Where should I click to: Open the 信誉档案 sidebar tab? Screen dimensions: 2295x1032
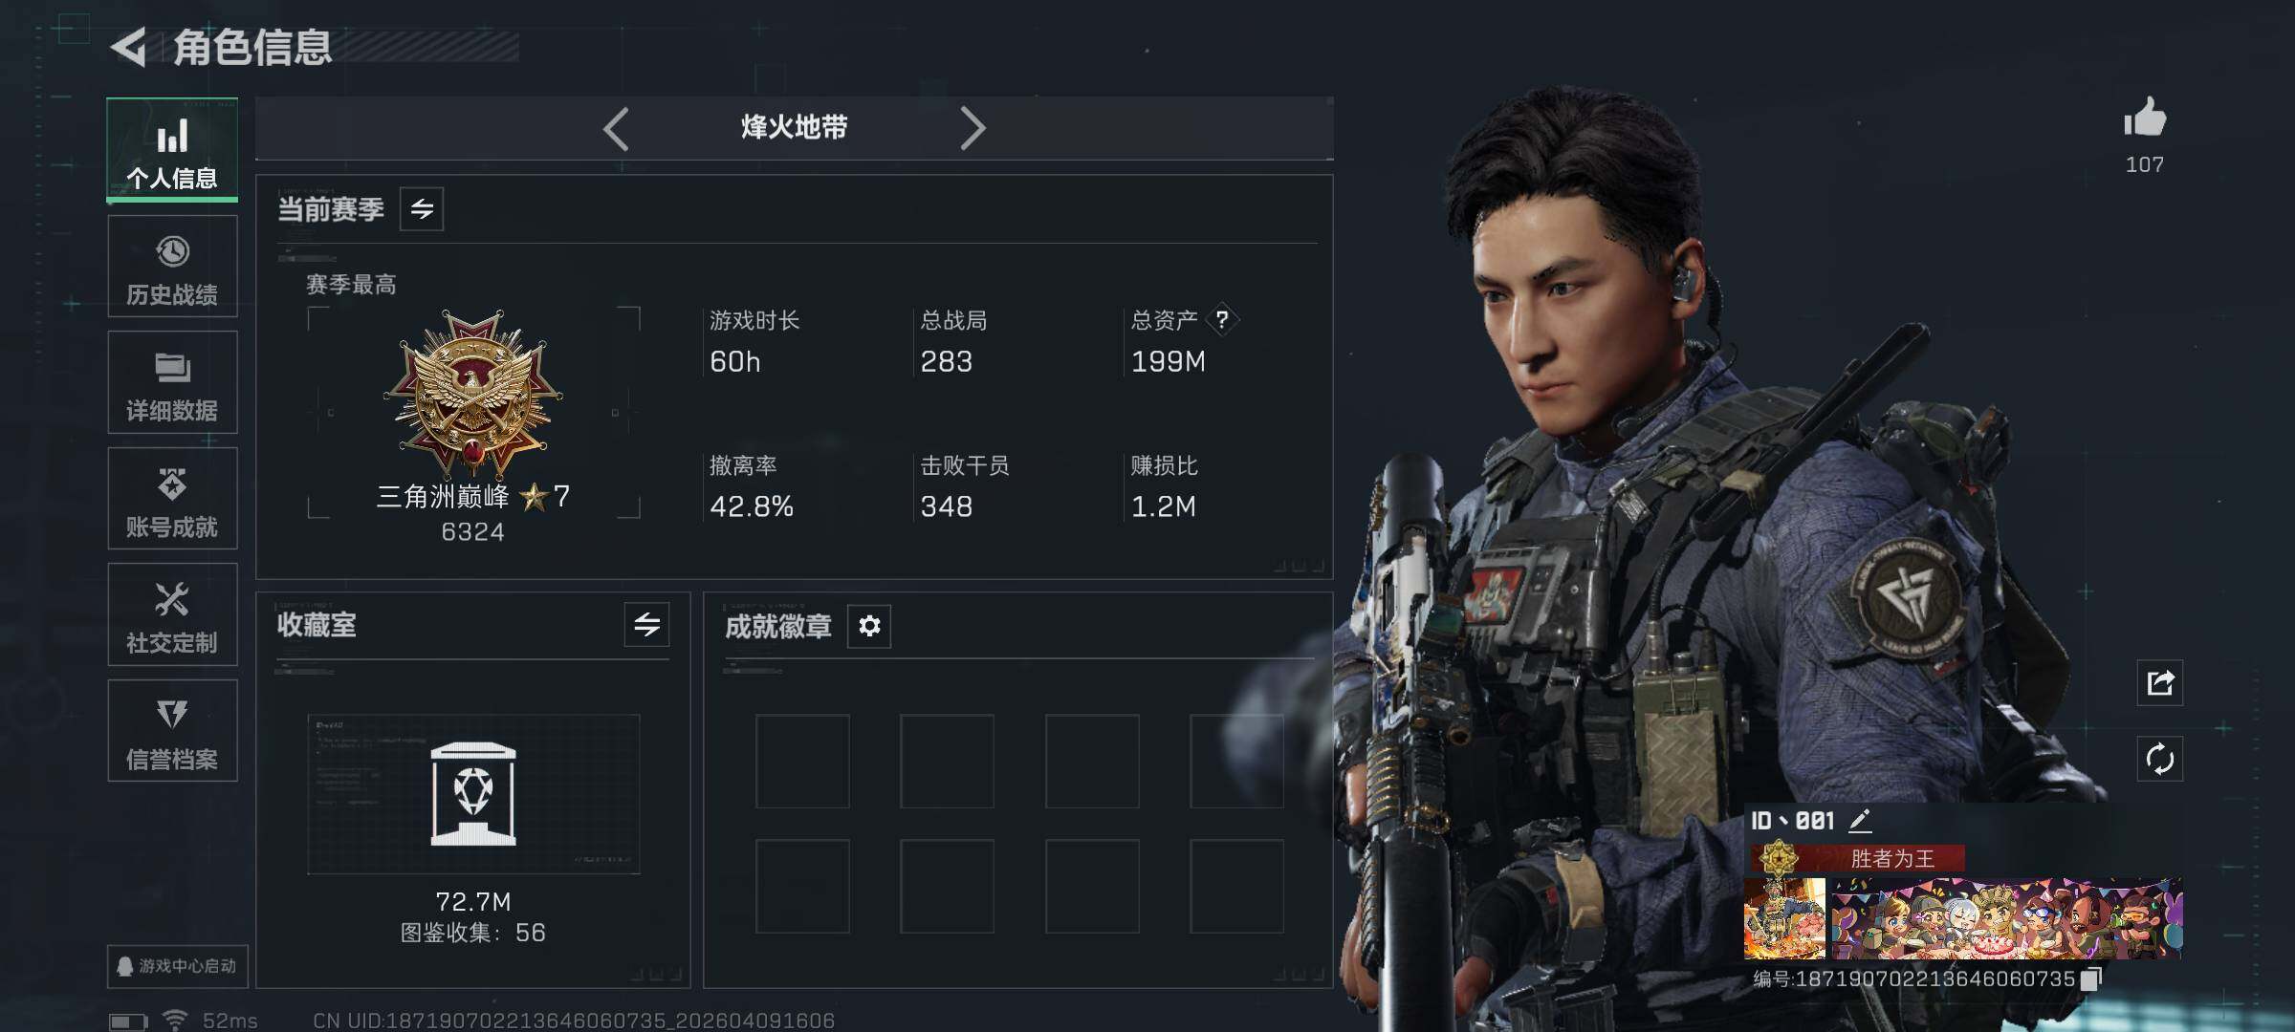click(172, 731)
